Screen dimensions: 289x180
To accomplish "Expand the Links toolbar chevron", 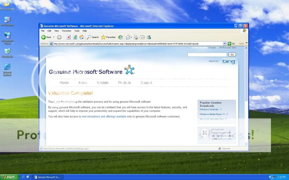I will [x=246, y=43].
